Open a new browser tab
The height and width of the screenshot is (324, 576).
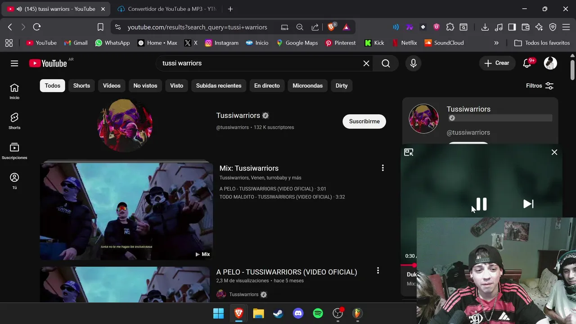point(230,9)
